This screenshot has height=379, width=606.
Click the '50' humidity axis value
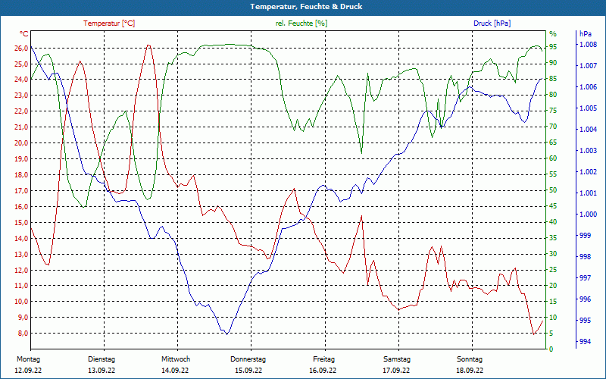[553, 190]
